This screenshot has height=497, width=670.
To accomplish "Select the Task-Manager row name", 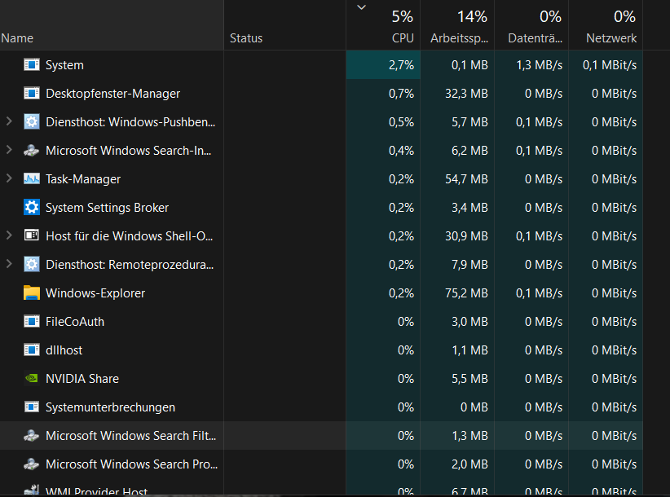I will (83, 179).
